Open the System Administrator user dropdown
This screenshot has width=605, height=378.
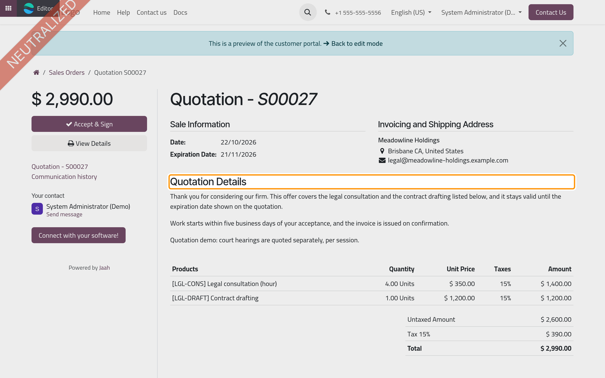click(x=481, y=12)
